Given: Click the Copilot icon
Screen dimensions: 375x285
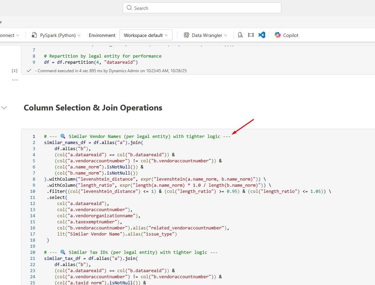Looking at the screenshot, I should tap(278, 35).
